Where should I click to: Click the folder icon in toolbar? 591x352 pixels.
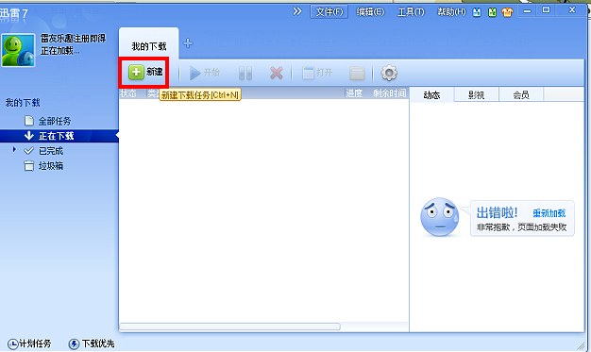(x=357, y=73)
